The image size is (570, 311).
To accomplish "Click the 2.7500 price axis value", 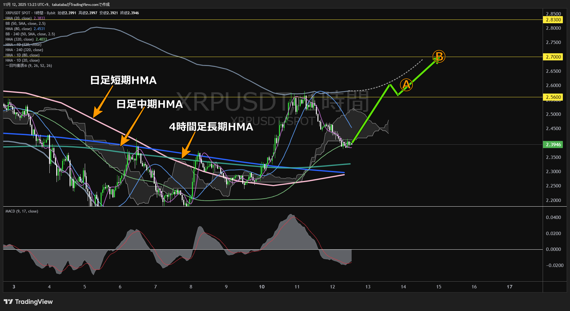I will [x=554, y=42].
